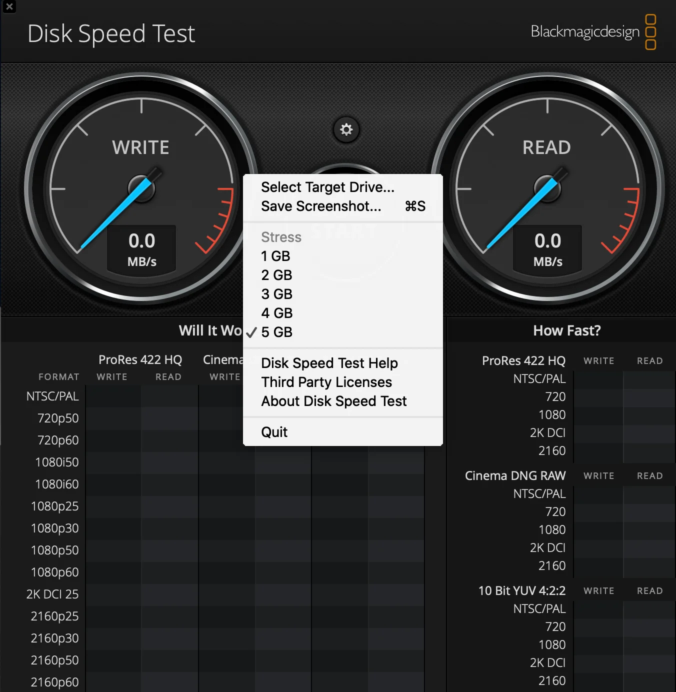This screenshot has width=676, height=692.
Task: Click the settings gear icon
Action: tap(346, 130)
